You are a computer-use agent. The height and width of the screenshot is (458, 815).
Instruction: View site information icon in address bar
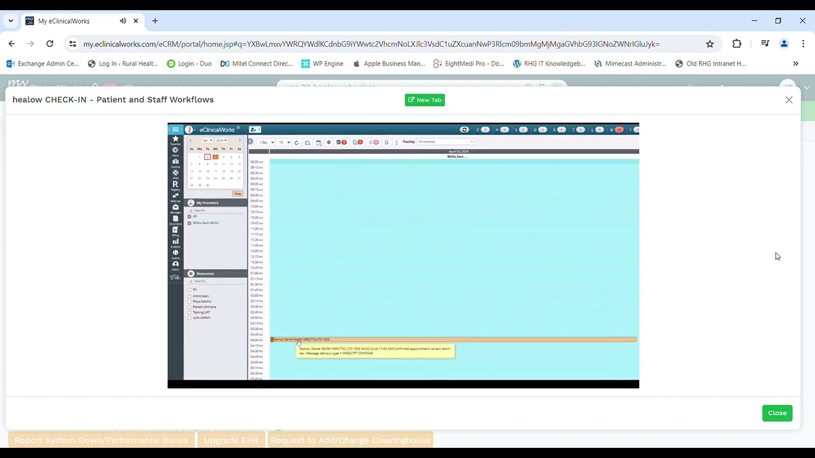73,44
